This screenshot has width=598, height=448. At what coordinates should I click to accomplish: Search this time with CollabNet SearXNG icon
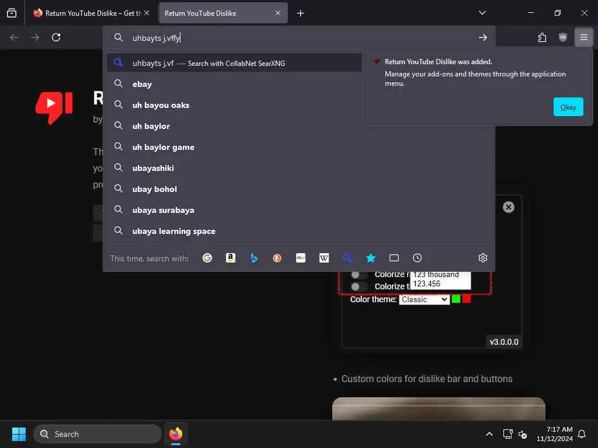347,258
